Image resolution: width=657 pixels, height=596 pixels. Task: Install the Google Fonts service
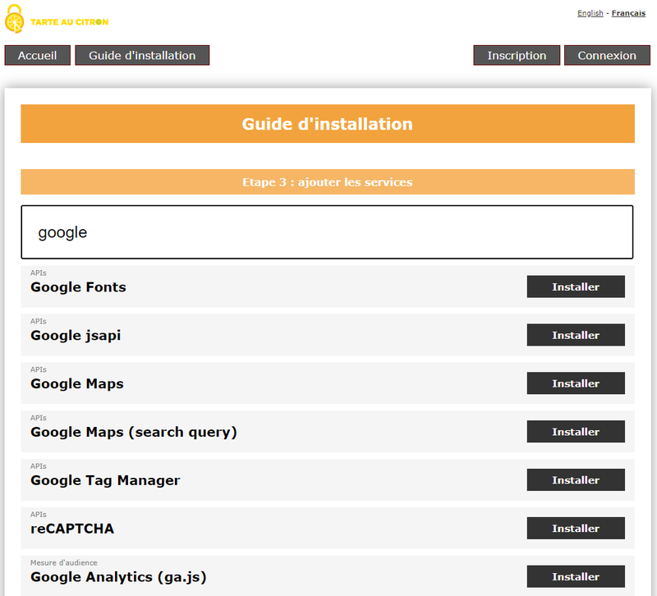coord(576,287)
